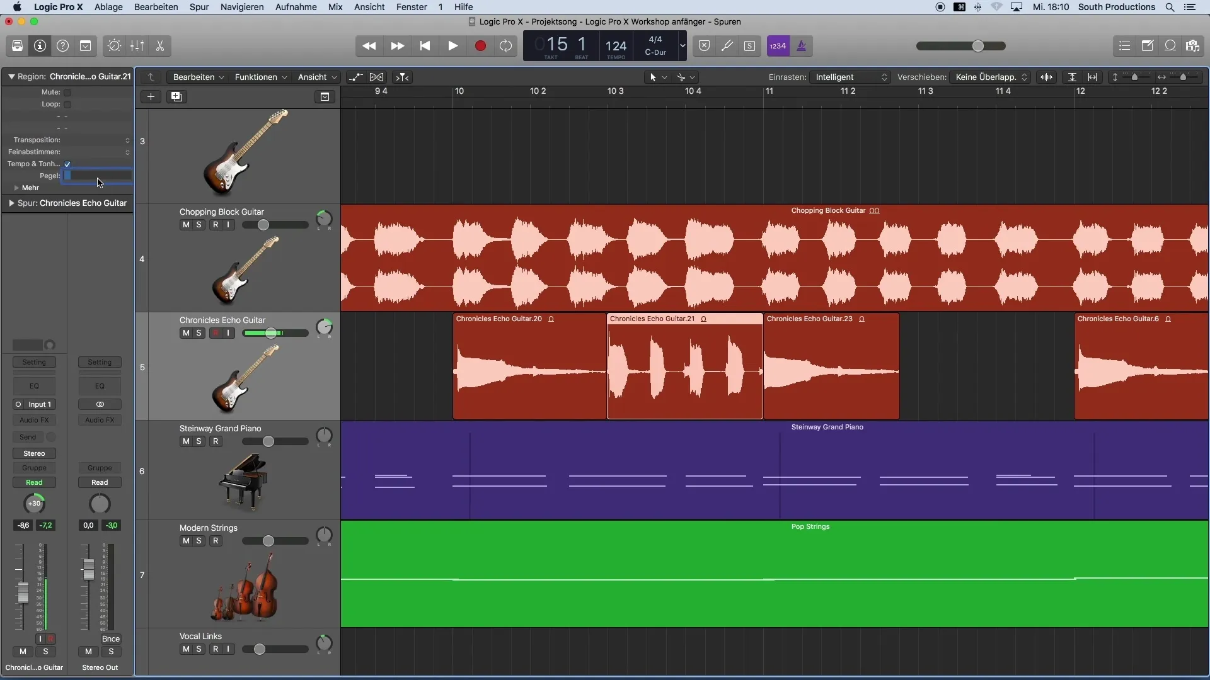Screen dimensions: 1210x680
Task: Open the Mix menu
Action: point(335,7)
